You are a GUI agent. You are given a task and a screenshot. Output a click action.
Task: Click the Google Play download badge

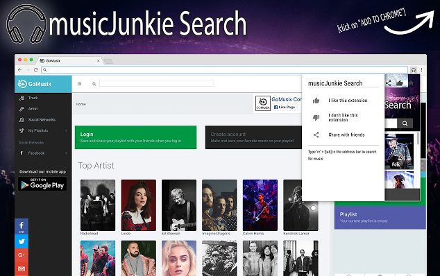click(42, 184)
